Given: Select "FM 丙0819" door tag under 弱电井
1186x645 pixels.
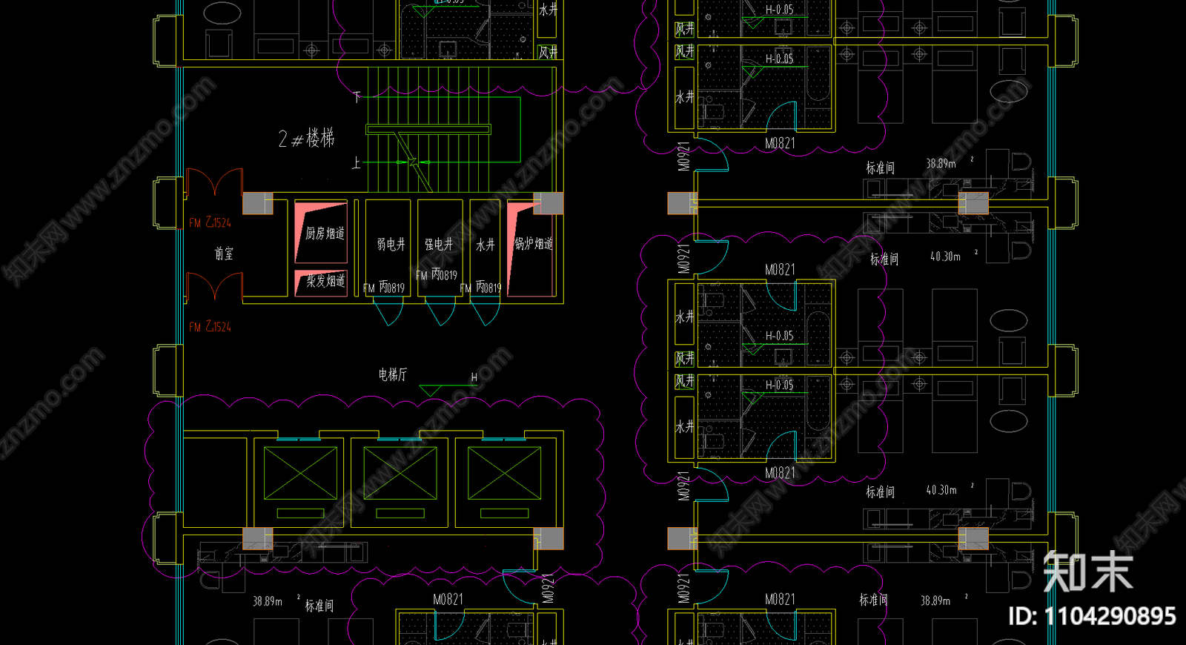Looking at the screenshot, I should (x=384, y=288).
